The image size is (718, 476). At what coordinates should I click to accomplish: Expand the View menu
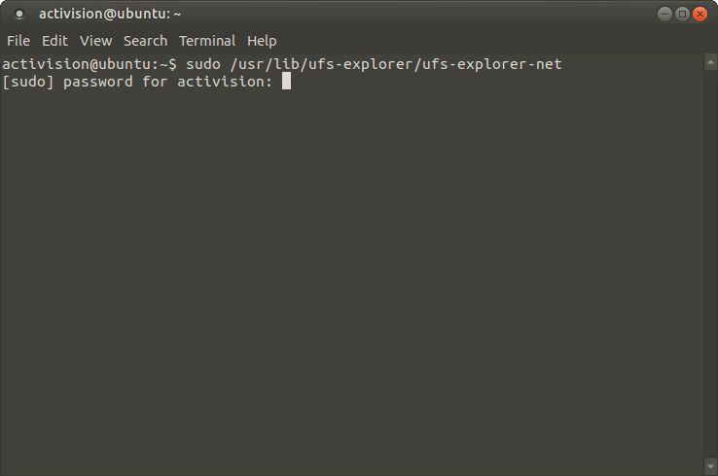95,41
